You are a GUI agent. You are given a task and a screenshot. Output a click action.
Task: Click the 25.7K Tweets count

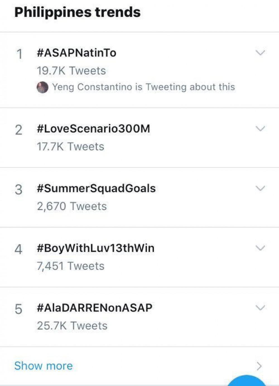72,326
